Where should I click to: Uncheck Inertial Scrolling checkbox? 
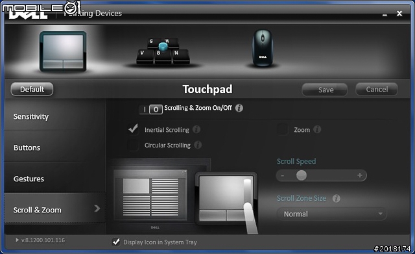[x=133, y=129]
